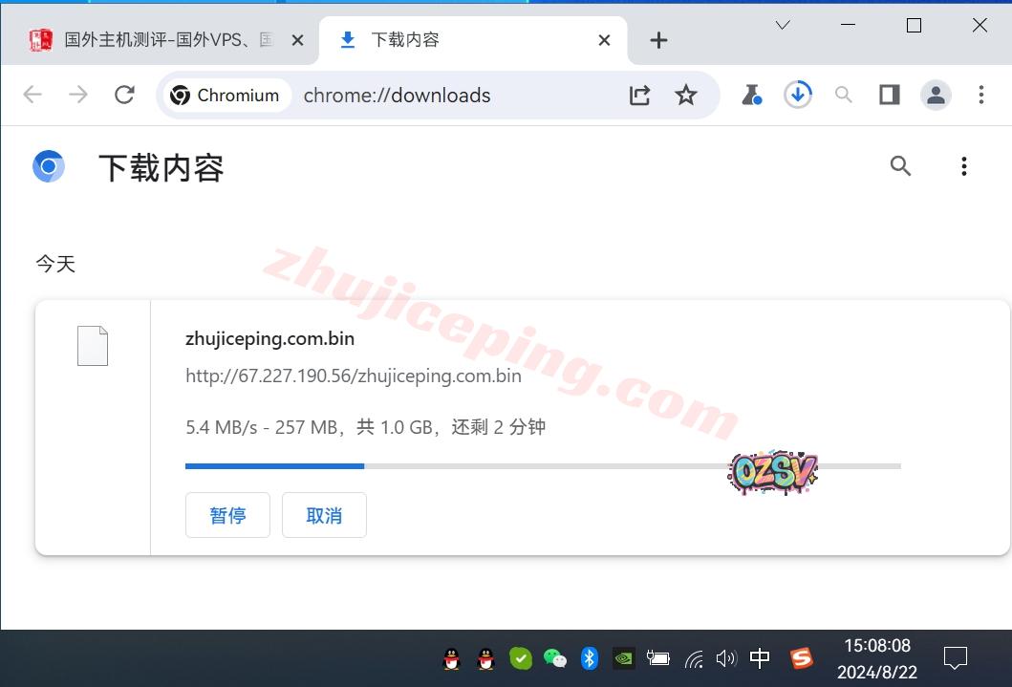Image resolution: width=1012 pixels, height=687 pixels.
Task: Open Chrome Labs flask icon
Action: [x=751, y=95]
